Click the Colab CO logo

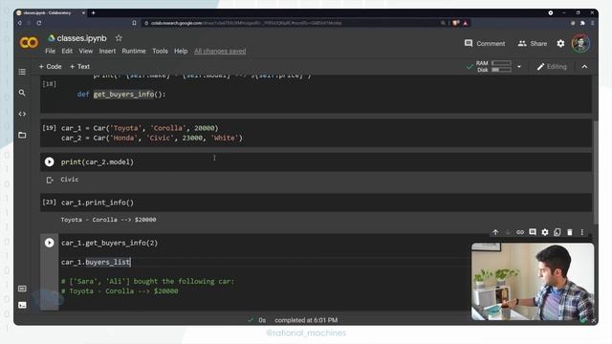29,42
